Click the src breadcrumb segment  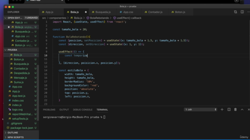click(x=44, y=18)
